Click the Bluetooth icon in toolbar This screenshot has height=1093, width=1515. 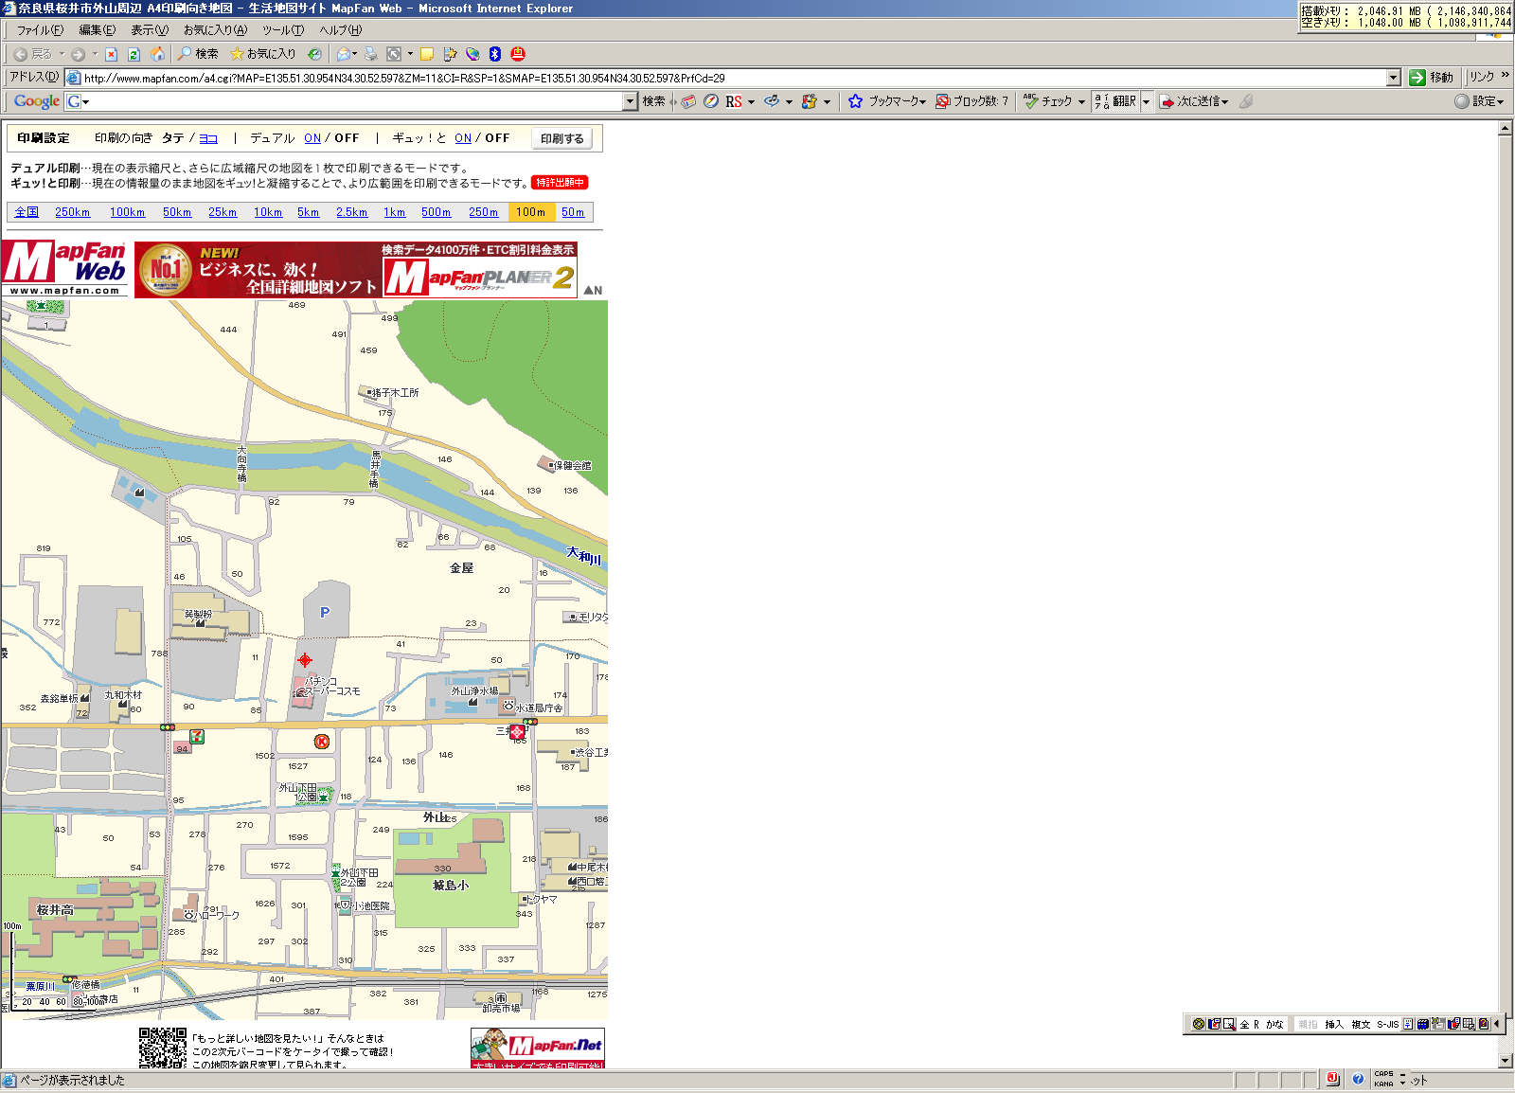(x=494, y=54)
